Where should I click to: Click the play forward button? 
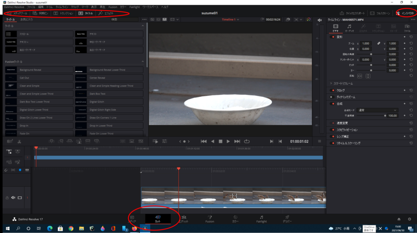coord(228,141)
